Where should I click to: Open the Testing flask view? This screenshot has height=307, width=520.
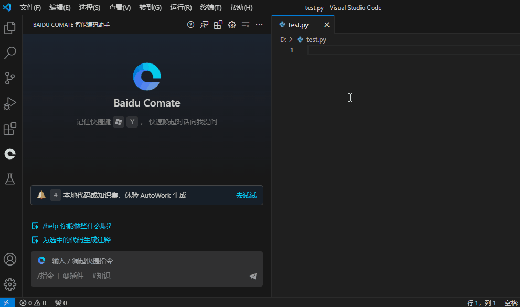coord(10,179)
